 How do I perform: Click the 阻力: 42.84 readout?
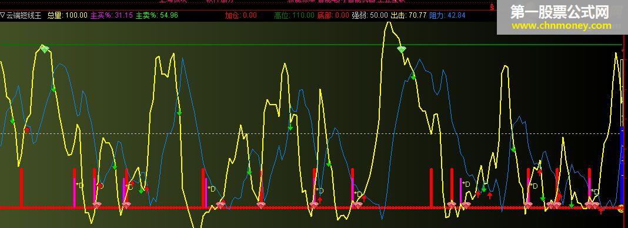pyautogui.click(x=447, y=16)
